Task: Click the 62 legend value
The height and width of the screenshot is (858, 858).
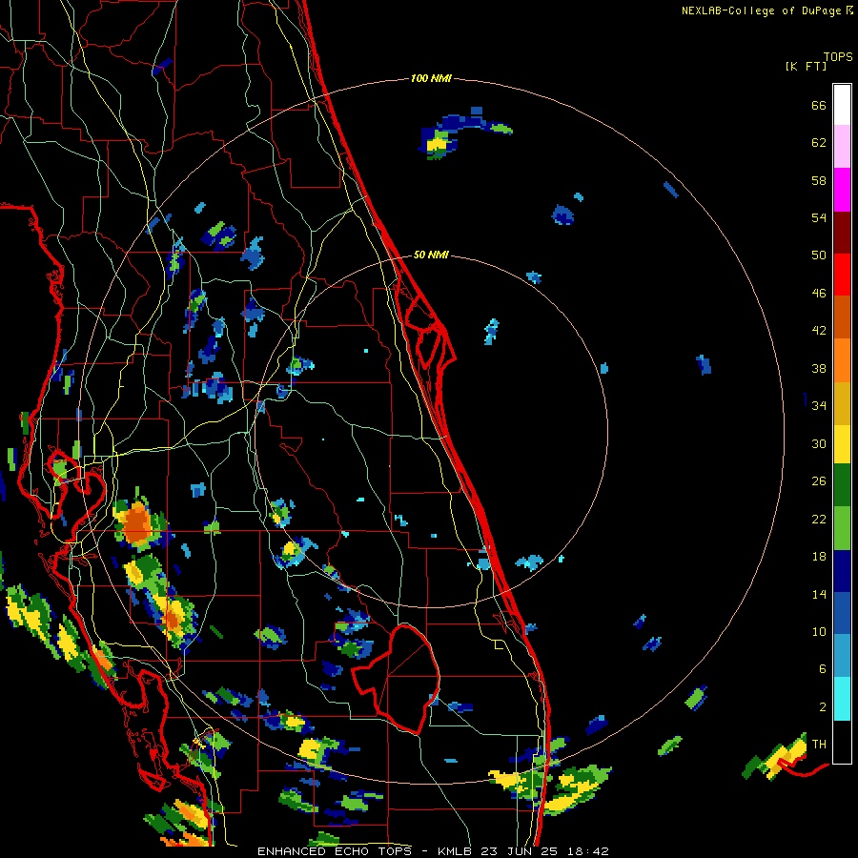Action: (819, 143)
